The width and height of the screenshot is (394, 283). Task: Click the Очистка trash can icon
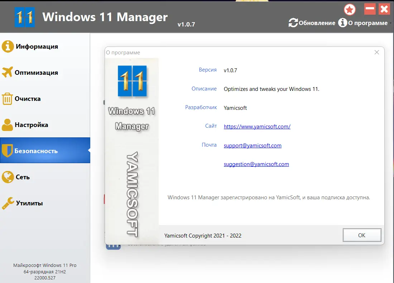[7, 99]
